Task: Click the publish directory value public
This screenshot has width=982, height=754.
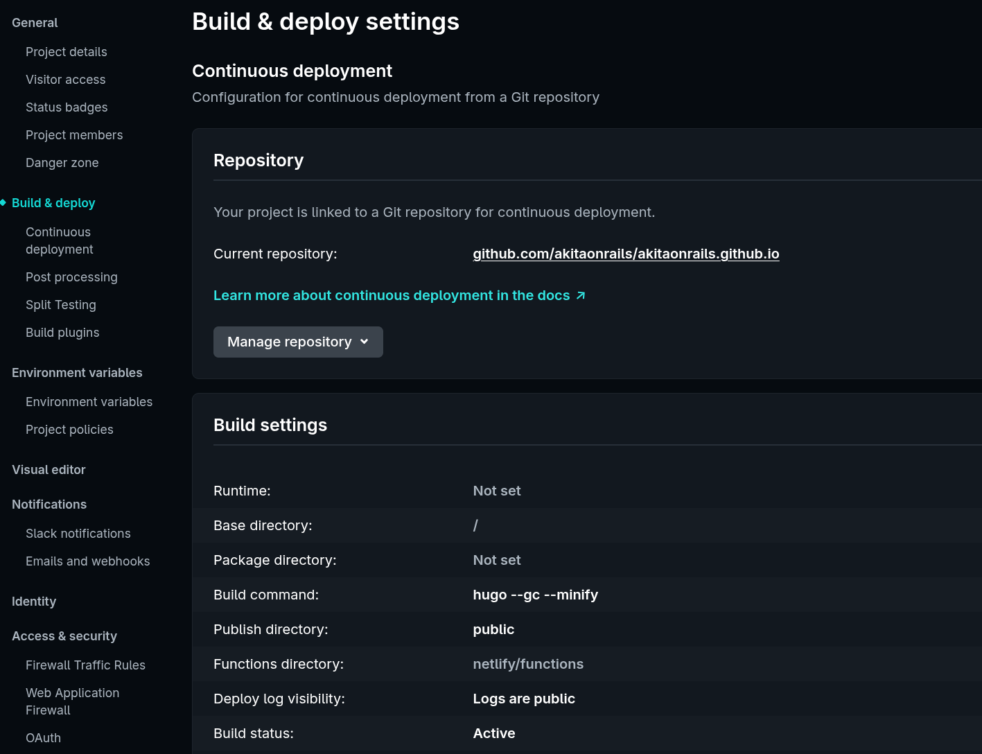Action: point(493,629)
